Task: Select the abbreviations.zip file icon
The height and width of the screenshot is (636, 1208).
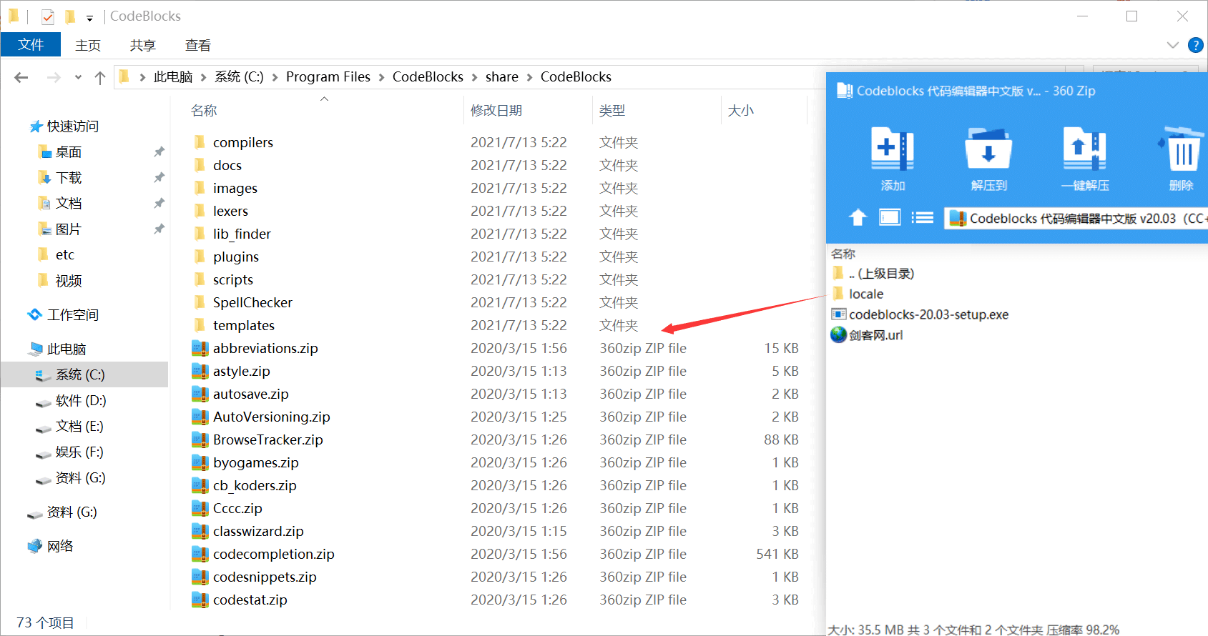Action: (200, 348)
